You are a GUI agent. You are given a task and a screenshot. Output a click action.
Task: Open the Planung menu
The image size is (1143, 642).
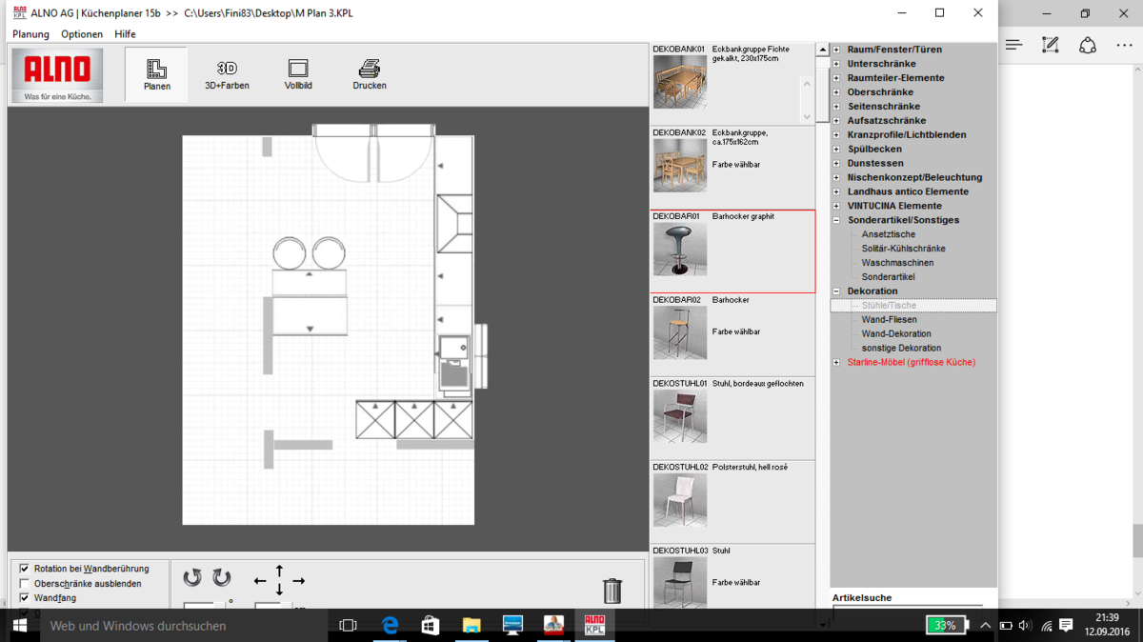coord(30,34)
